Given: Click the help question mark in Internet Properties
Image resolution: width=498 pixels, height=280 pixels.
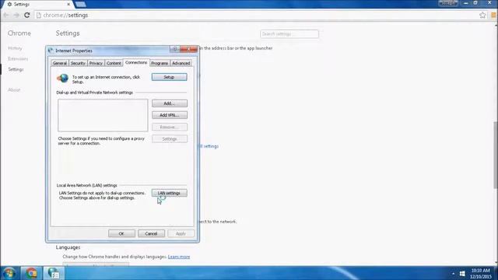Looking at the screenshot, I should pyautogui.click(x=174, y=49).
